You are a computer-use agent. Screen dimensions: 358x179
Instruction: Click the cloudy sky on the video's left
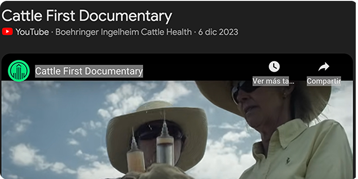click(46, 128)
